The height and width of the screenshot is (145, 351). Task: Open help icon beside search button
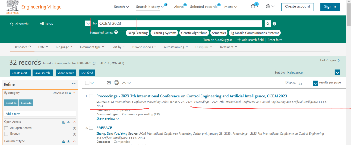[274, 24]
